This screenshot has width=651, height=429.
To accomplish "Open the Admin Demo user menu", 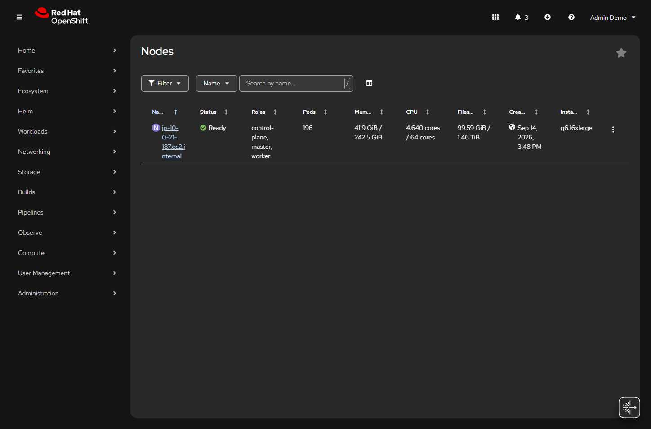I will click(613, 18).
